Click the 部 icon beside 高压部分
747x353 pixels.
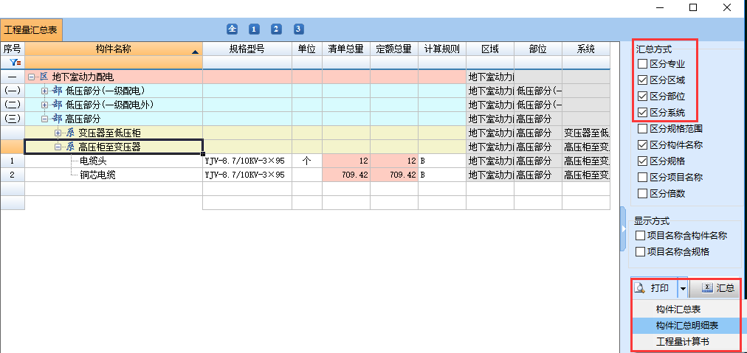[57, 119]
